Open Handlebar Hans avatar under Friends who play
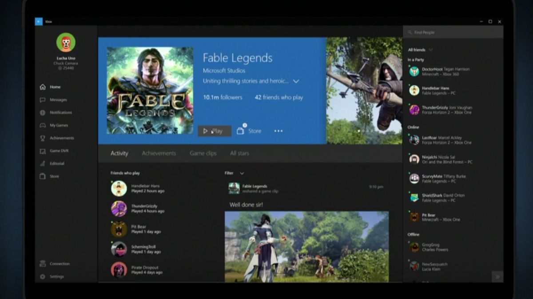This screenshot has height=299, width=533. [119, 188]
